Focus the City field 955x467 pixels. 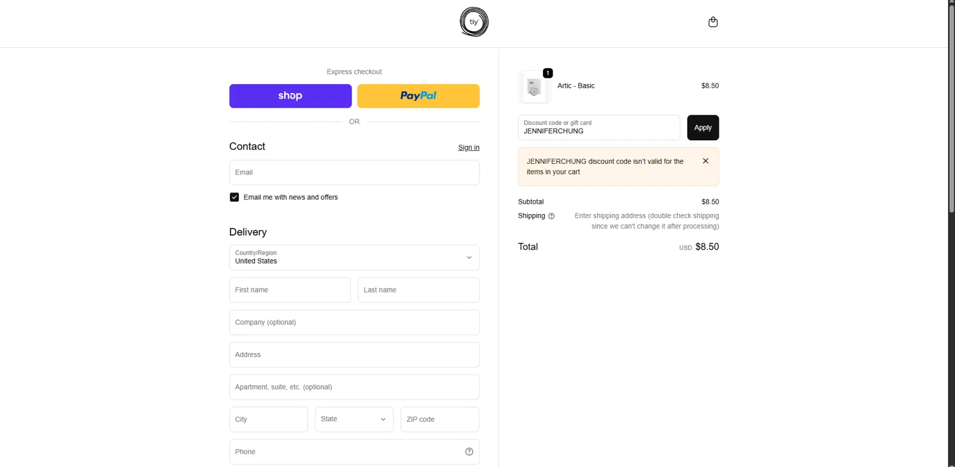(268, 419)
